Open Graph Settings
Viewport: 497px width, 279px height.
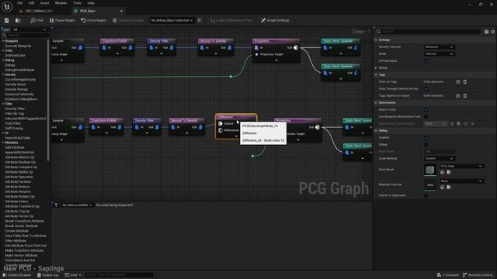coord(275,20)
